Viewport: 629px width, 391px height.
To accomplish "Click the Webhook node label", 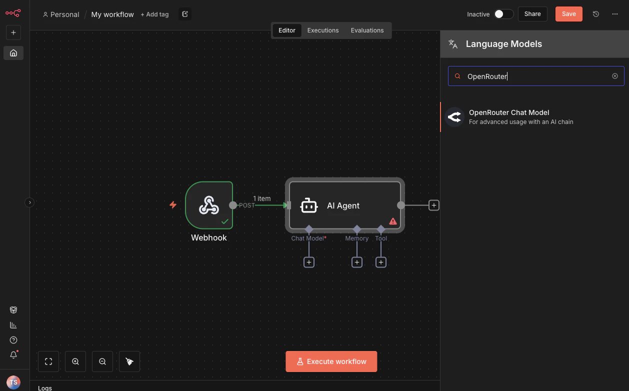I will [209, 238].
